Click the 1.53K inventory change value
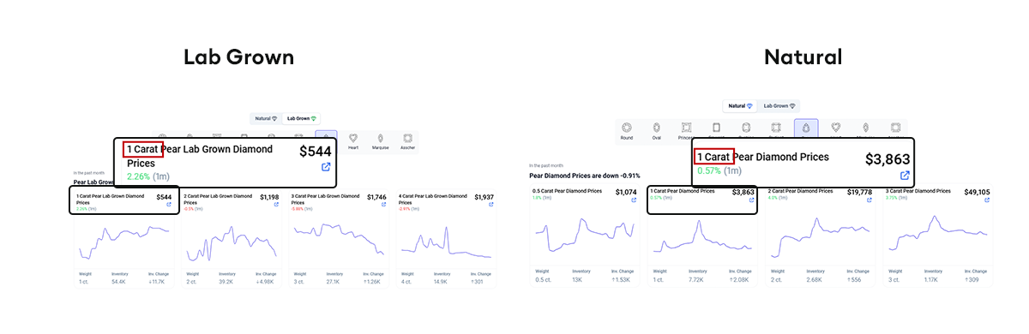This screenshot has height=334, width=1029. [x=620, y=279]
